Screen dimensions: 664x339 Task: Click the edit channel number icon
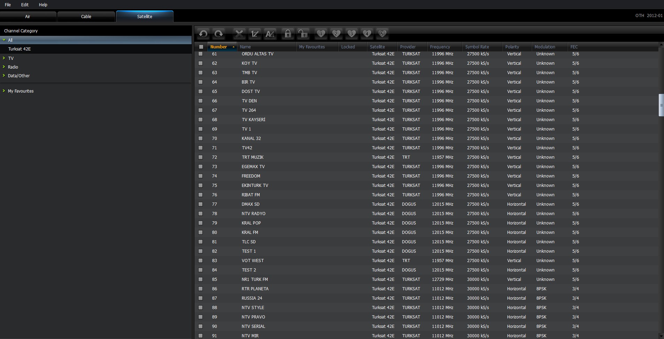(255, 34)
